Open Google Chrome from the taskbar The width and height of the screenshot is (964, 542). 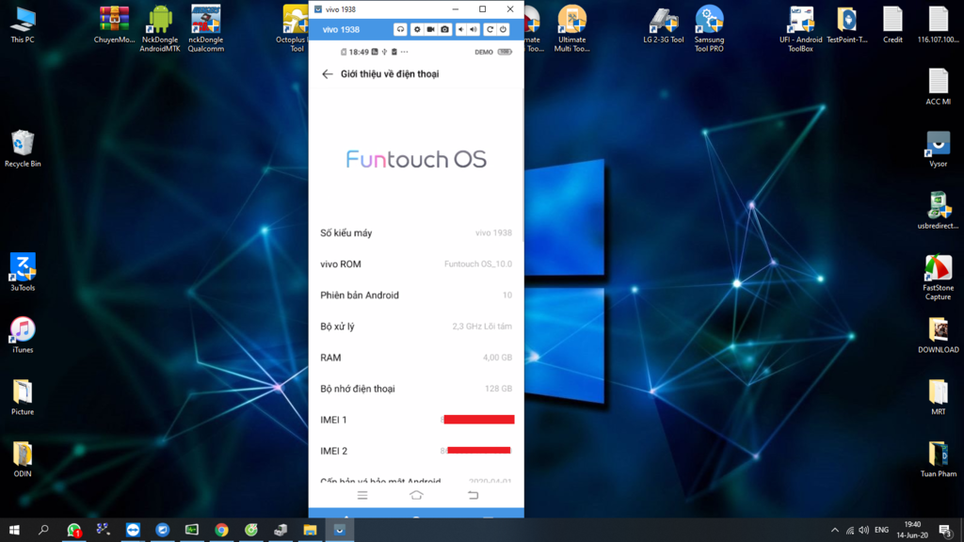221,530
